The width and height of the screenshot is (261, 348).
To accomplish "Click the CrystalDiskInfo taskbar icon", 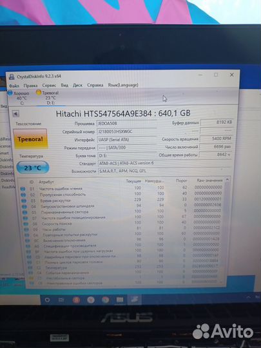I will click(x=134, y=300).
